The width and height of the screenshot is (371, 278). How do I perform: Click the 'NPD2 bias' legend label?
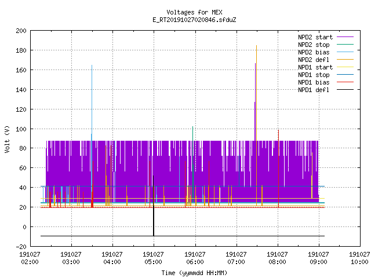point(314,52)
